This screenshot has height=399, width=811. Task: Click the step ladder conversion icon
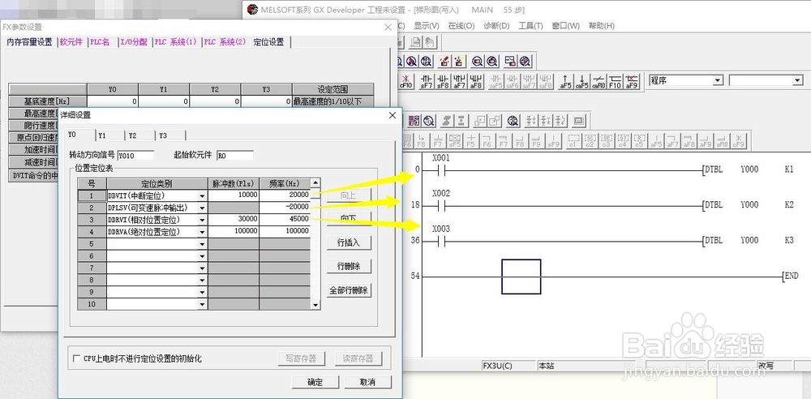pyautogui.click(x=446, y=121)
